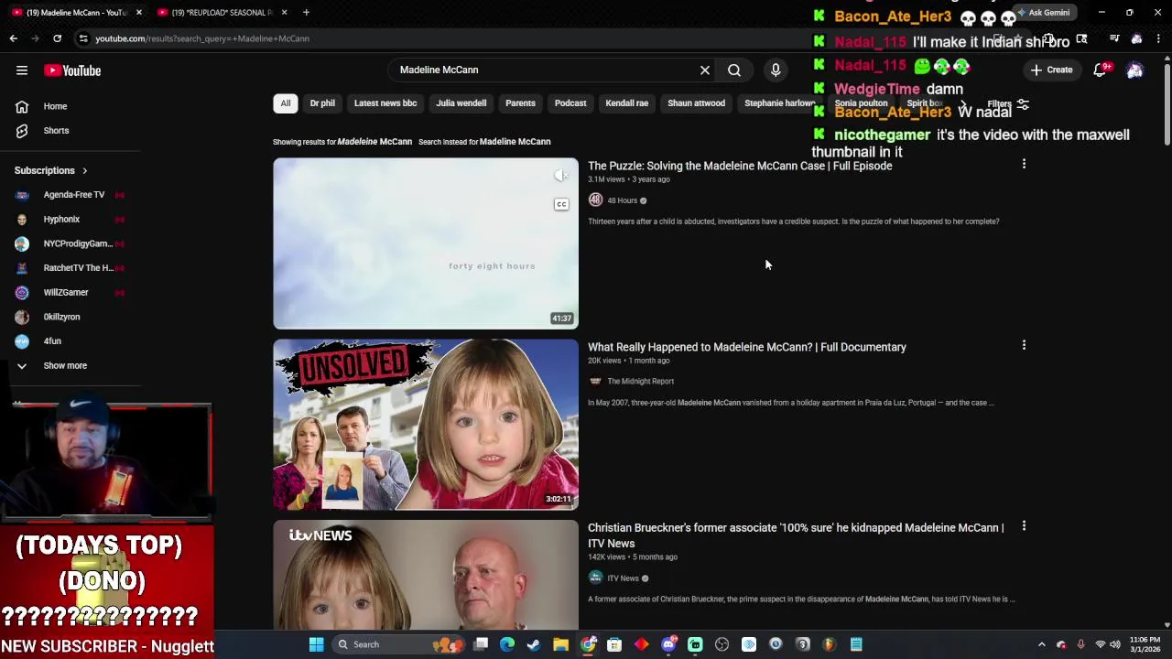The image size is (1172, 659).
Task: Show hidden tray icons chevron
Action: click(1041, 644)
